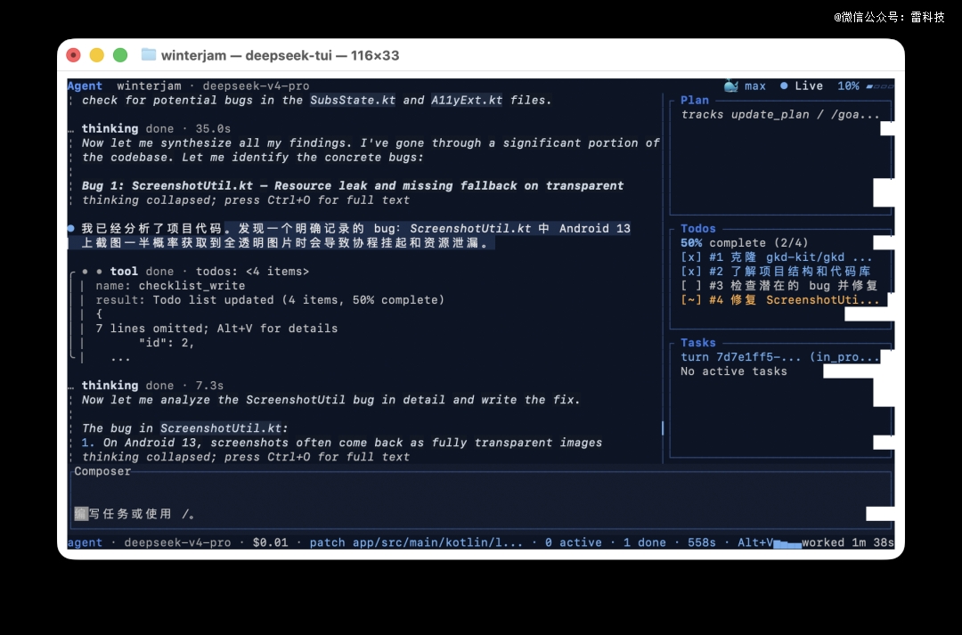Open the Tasks panel header

click(698, 342)
